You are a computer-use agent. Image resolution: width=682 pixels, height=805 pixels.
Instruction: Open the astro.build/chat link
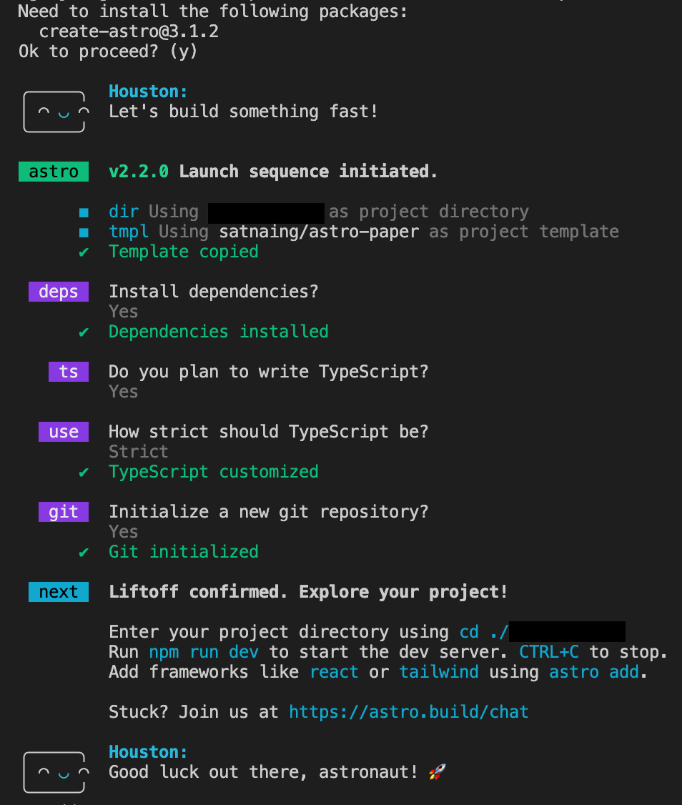tap(409, 712)
